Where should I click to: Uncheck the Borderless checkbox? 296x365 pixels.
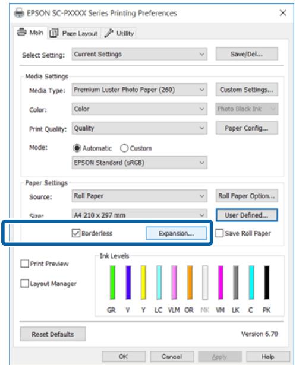click(75, 233)
